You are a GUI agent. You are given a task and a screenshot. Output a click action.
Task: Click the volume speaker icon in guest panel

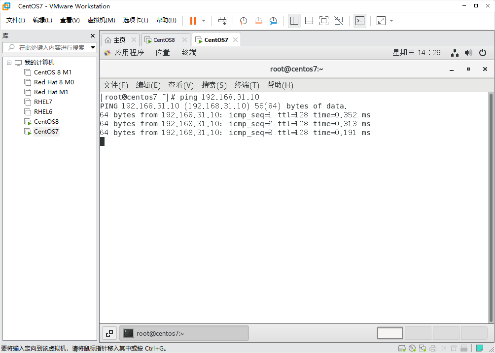click(468, 53)
